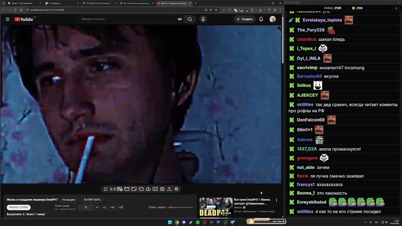Add +5 minutes to split
402x226 pixels.
[104, 207]
